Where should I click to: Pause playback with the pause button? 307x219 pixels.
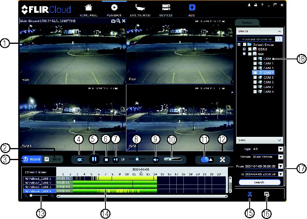coord(94,159)
